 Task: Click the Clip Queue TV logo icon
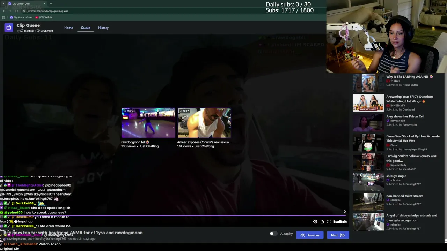(x=9, y=28)
